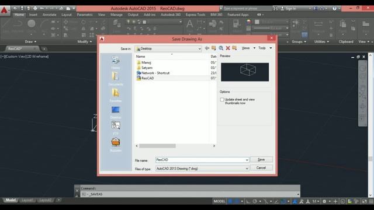
Task: Open the FTP shortcut in dialog sidebar
Action: click(x=116, y=128)
